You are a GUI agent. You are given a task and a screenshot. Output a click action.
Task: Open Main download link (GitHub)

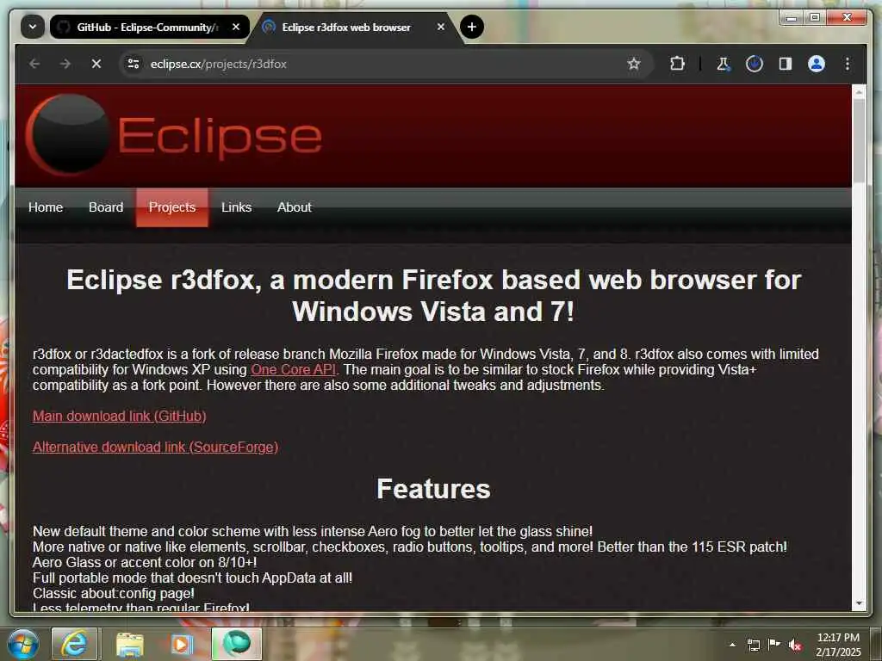pos(119,416)
